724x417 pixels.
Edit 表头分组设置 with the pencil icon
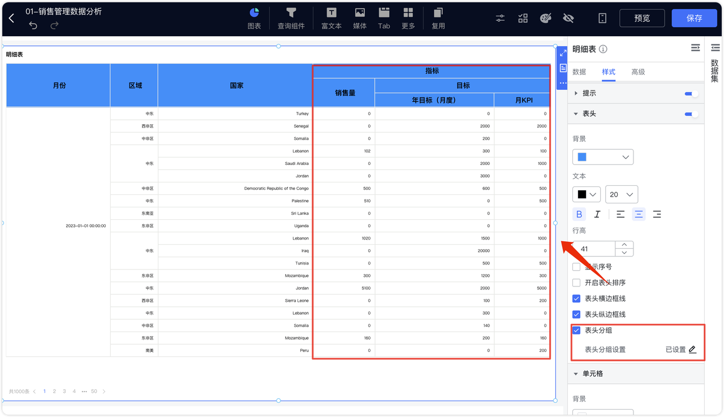tap(692, 349)
